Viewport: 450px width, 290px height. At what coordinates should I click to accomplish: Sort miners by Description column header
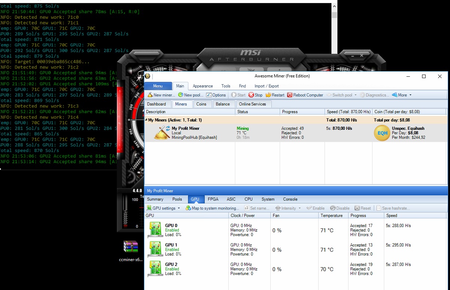[190, 112]
